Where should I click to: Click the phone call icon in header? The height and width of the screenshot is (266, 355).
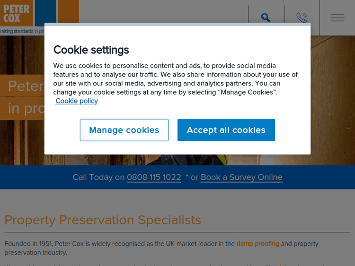click(x=302, y=18)
